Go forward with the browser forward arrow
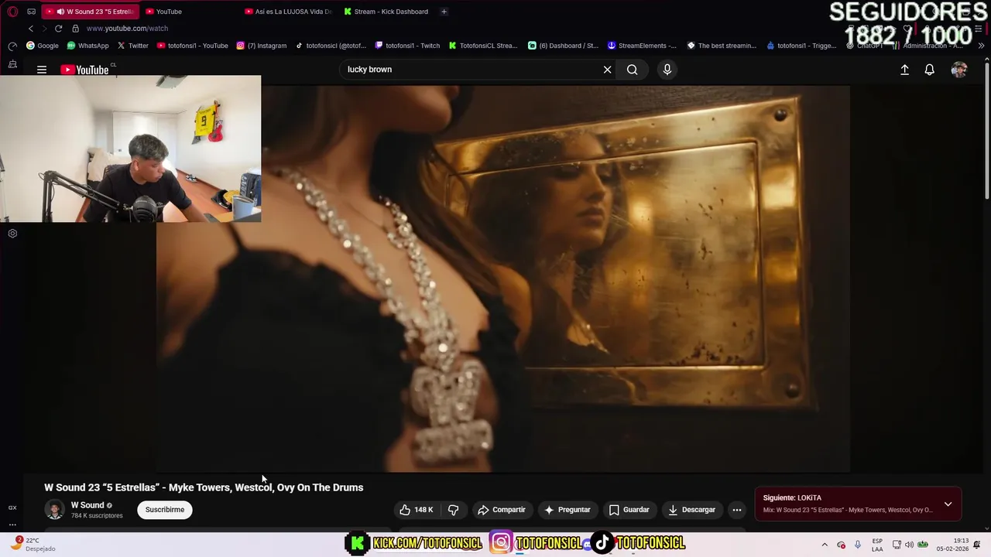 (x=44, y=29)
